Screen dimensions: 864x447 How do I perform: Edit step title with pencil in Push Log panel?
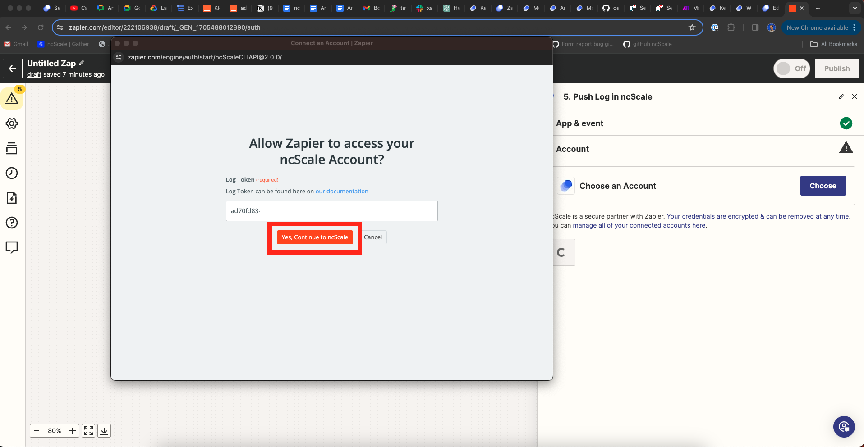coord(841,96)
